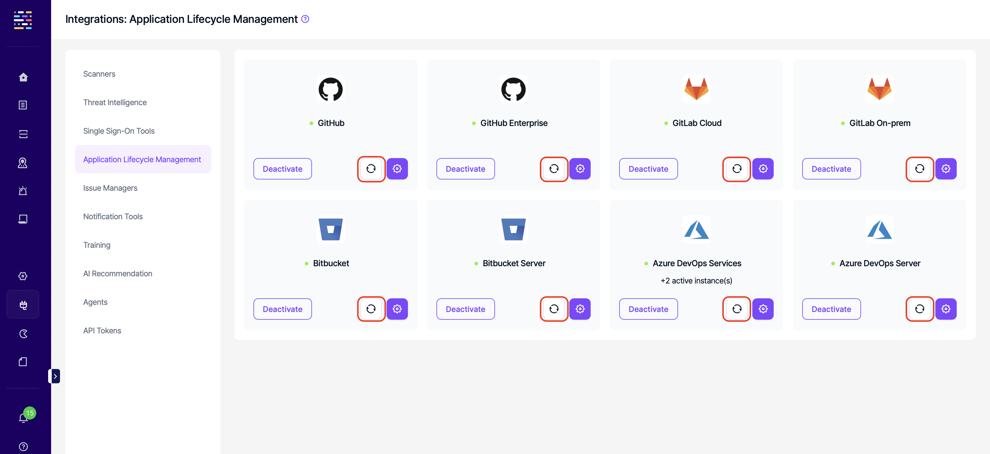
Task: Click Azure DevOps Server refresh icon
Action: pyautogui.click(x=919, y=309)
